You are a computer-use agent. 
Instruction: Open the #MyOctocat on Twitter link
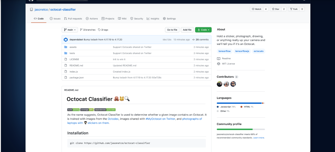[x=160, y=119]
